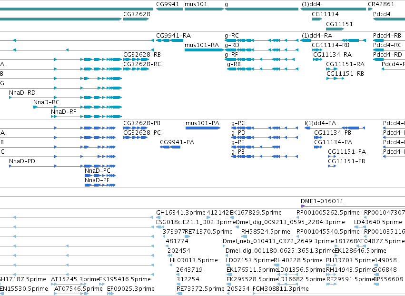Select EST LD43640.5prime
The width and height of the screenshot is (405, 296).
click(378, 222)
